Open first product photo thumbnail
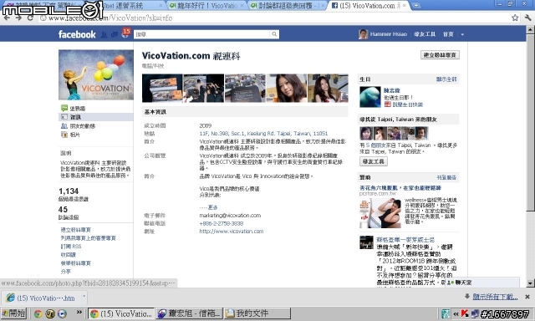This screenshot has height=321, width=535. click(162, 88)
